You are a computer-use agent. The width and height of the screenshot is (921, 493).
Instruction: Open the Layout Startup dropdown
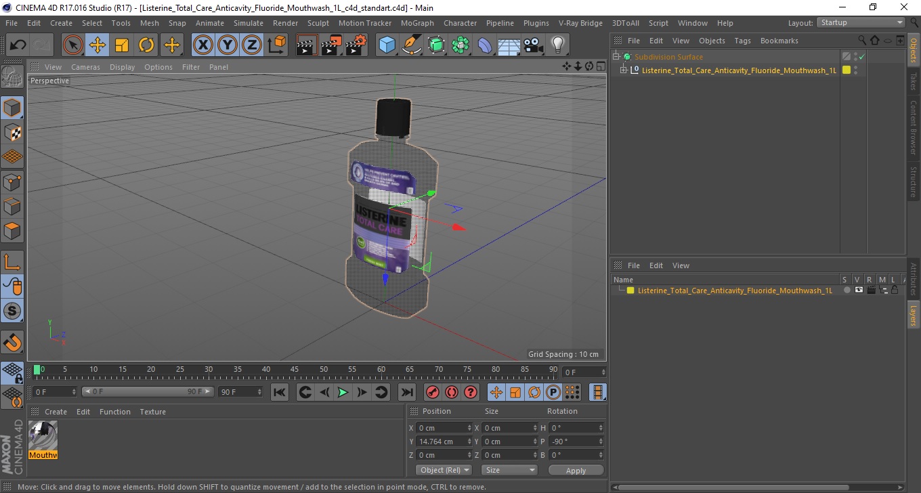coord(861,22)
